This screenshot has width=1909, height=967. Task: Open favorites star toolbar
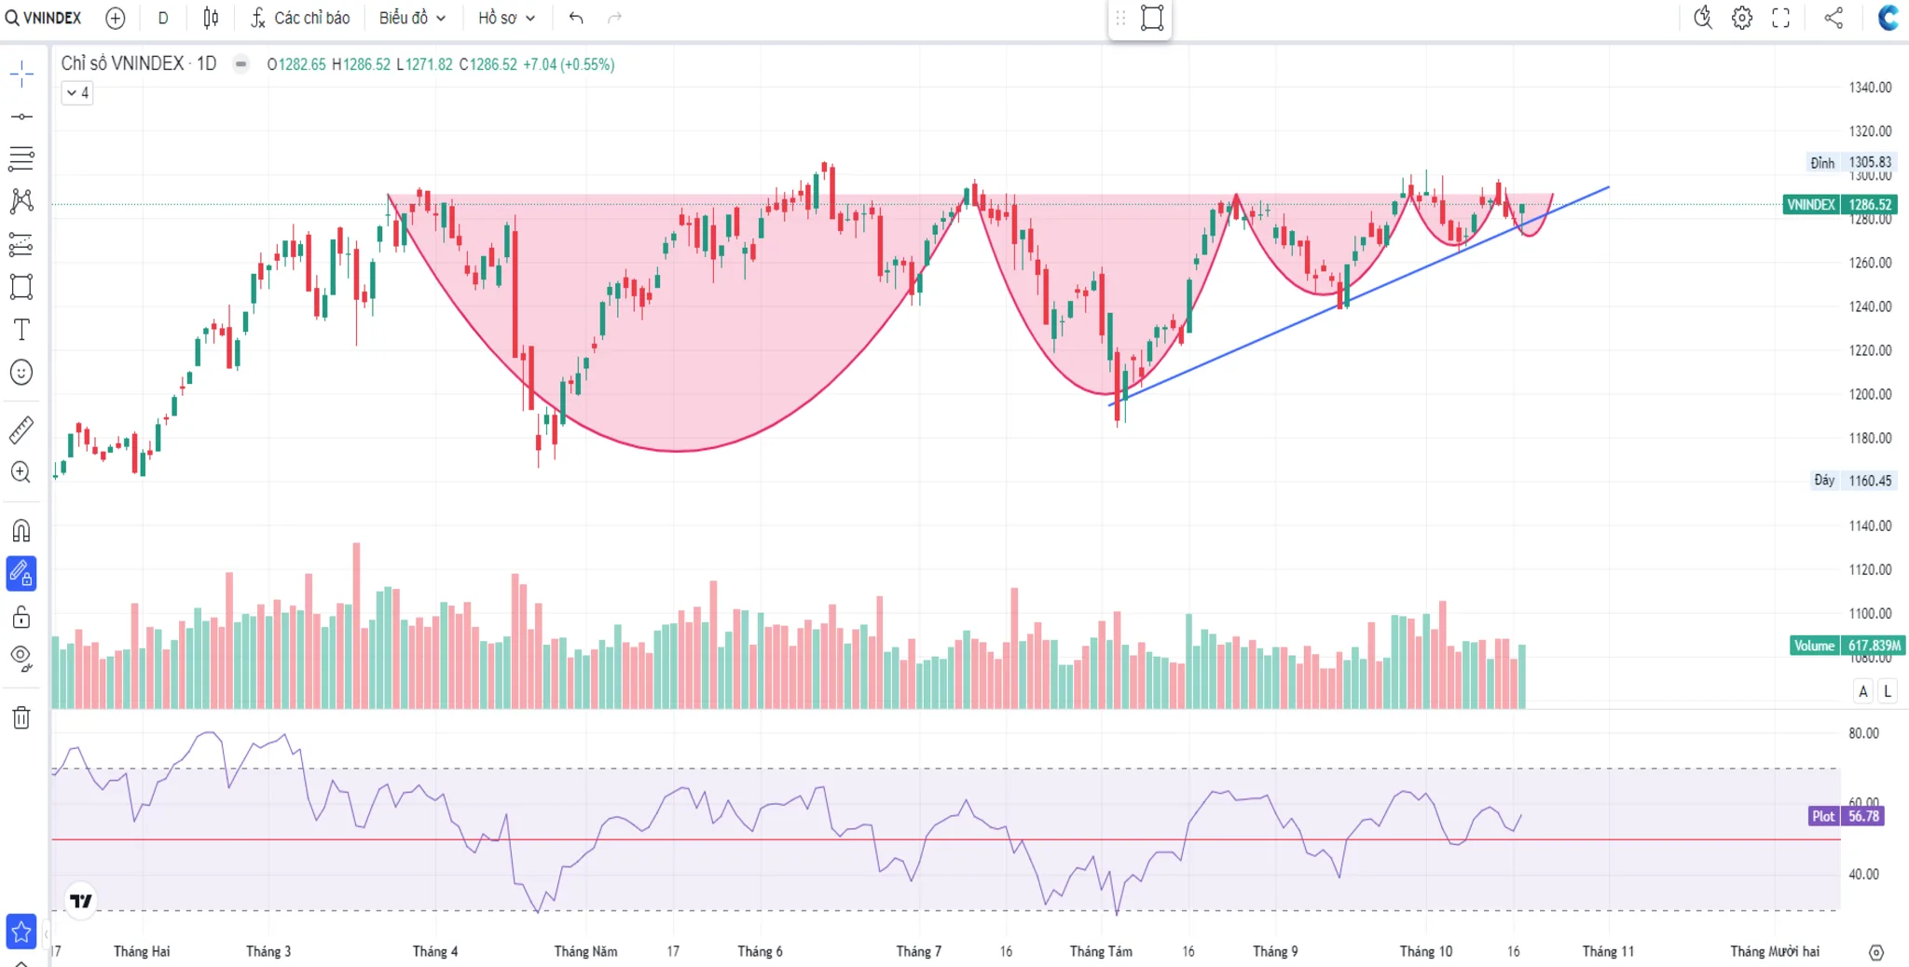[x=21, y=932]
